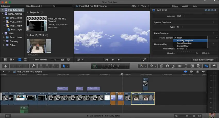Open the browser gear action menu
219x118 pixels.
(x=12, y=60)
